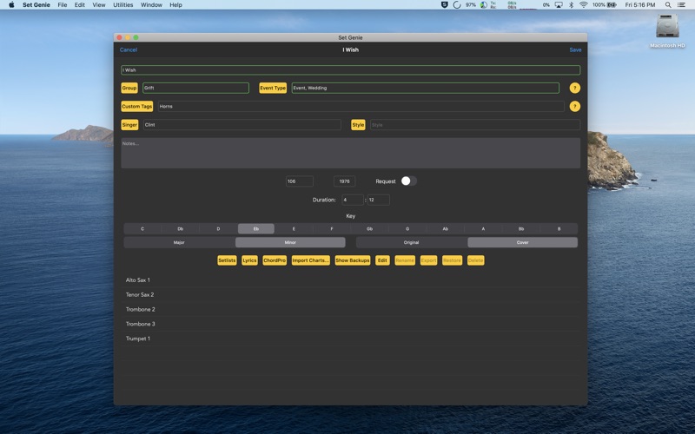Click the Event Type help question icon
695x434 pixels.
[x=574, y=89]
